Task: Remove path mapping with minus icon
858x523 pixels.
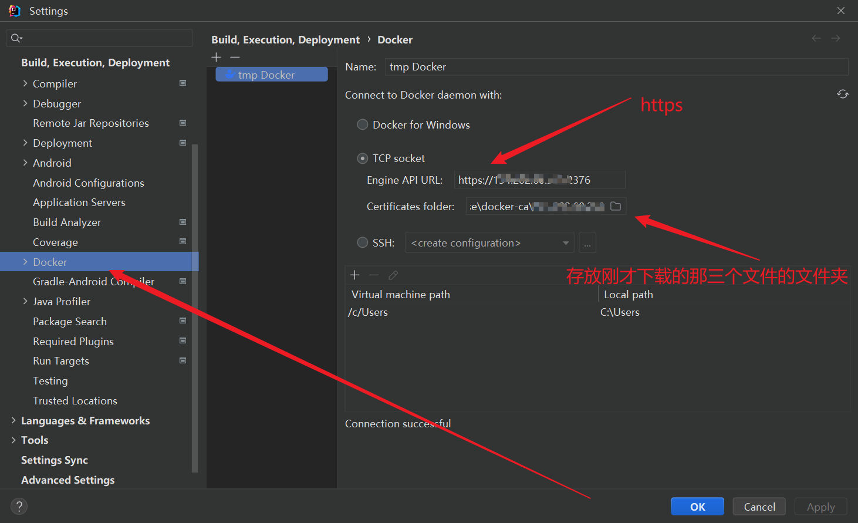Action: point(374,275)
